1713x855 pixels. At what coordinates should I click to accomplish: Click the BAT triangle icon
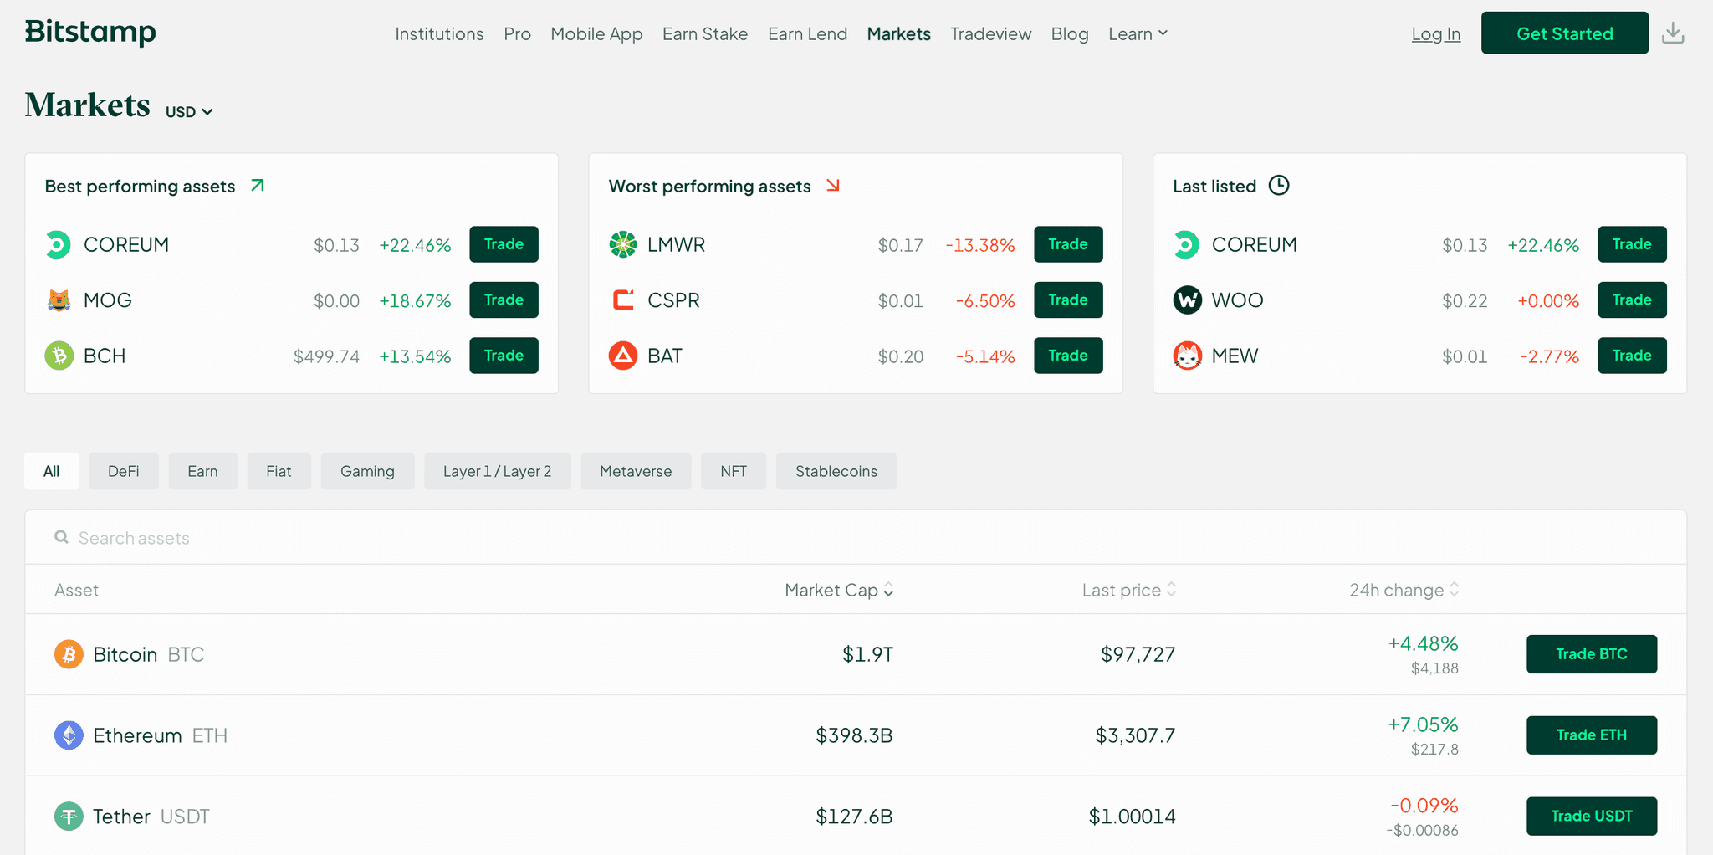click(x=622, y=355)
